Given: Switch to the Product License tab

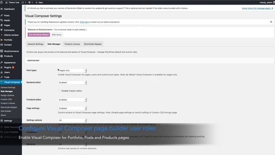Looking at the screenshot, I should click(72, 44).
